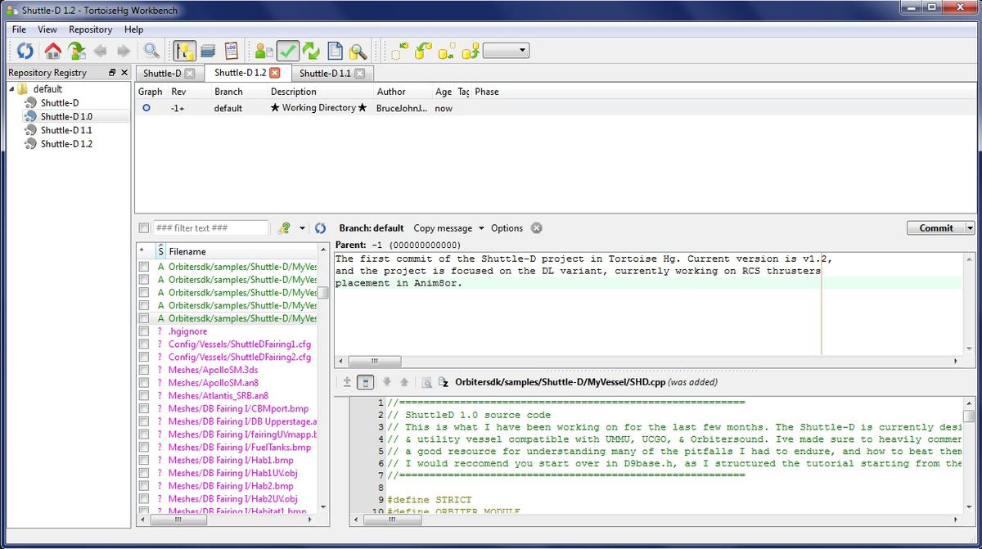The height and width of the screenshot is (549, 982).
Task: Open the Commit button dropdown arrow
Action: click(x=971, y=228)
